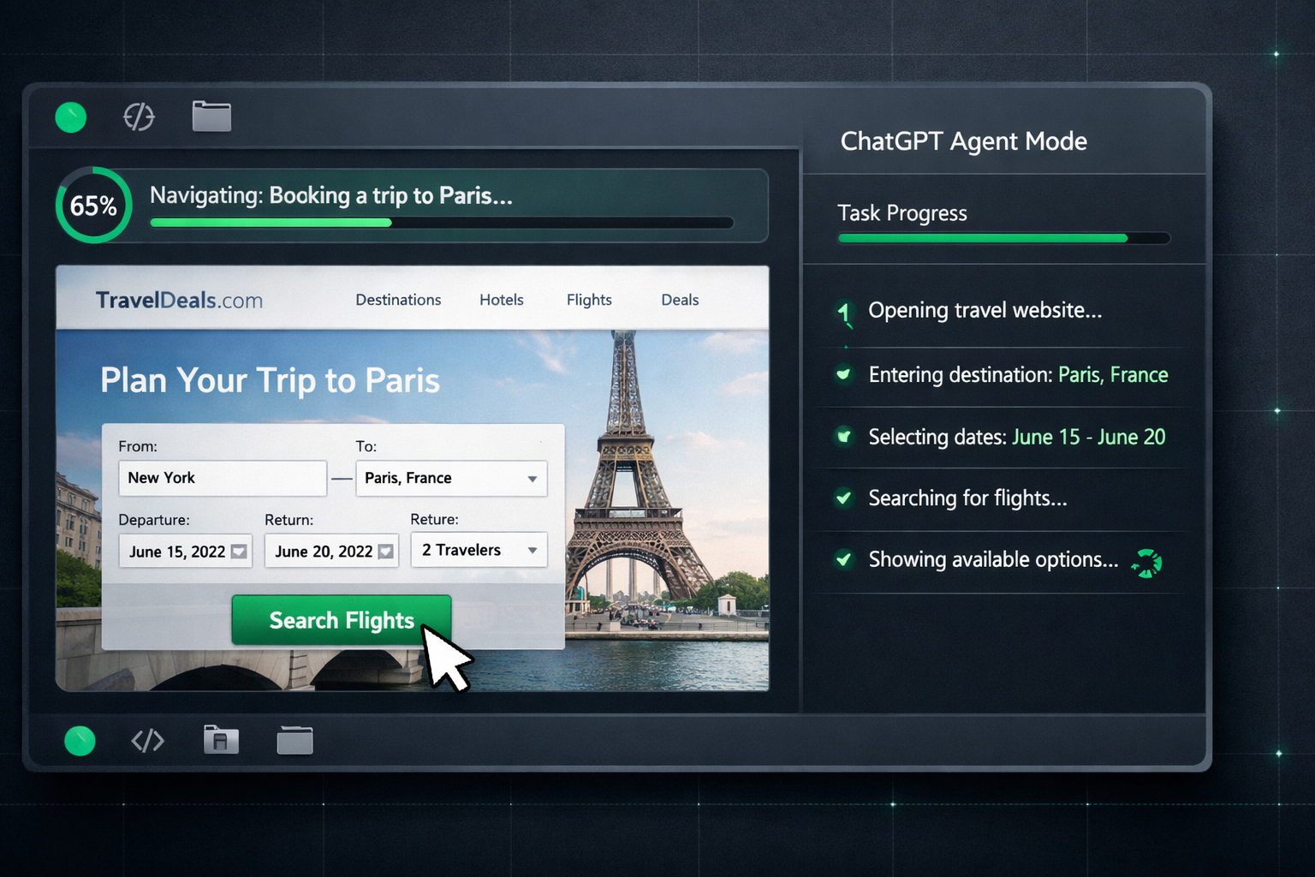Open the 2 Travelers dropdown
The width and height of the screenshot is (1315, 877).
tap(532, 551)
